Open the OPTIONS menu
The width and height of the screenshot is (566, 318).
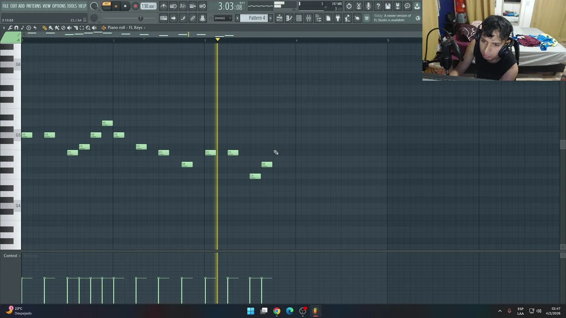point(59,6)
